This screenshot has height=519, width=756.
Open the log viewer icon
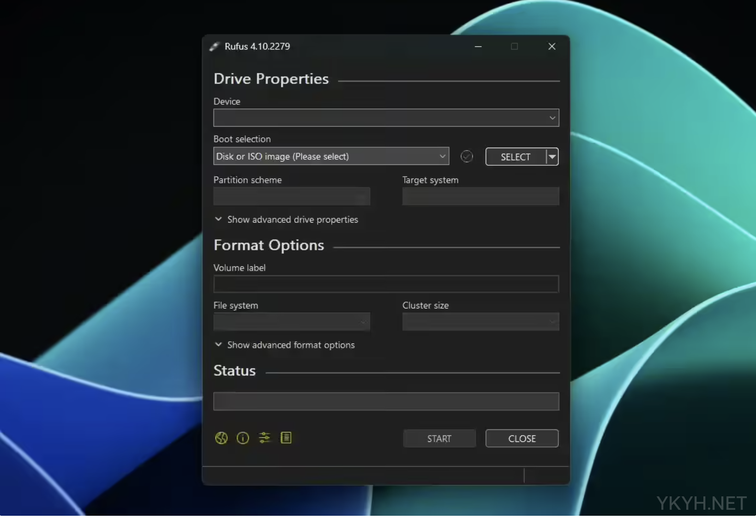286,438
